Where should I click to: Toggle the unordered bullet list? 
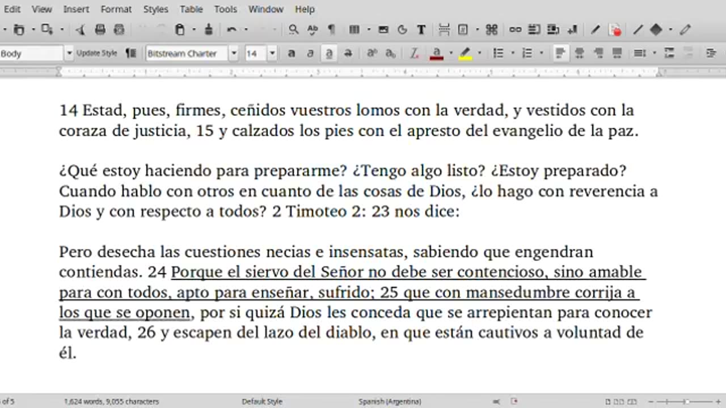499,53
